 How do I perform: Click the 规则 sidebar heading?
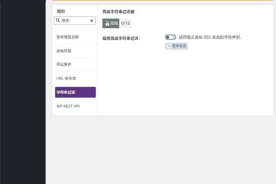[x=61, y=11]
